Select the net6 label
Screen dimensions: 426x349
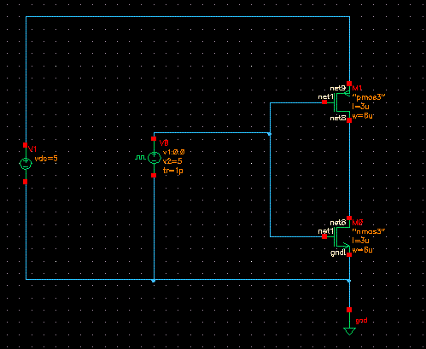(338, 223)
